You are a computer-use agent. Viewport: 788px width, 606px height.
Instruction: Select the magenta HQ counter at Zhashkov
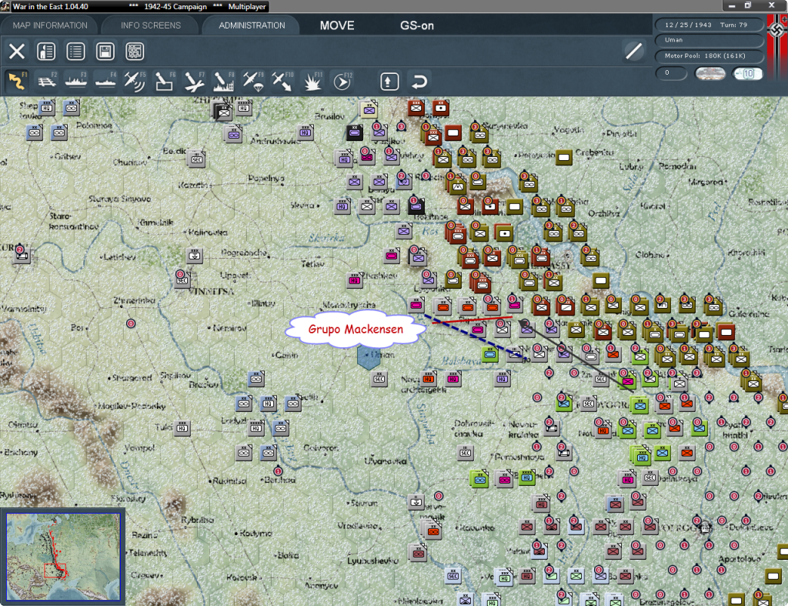point(354,280)
